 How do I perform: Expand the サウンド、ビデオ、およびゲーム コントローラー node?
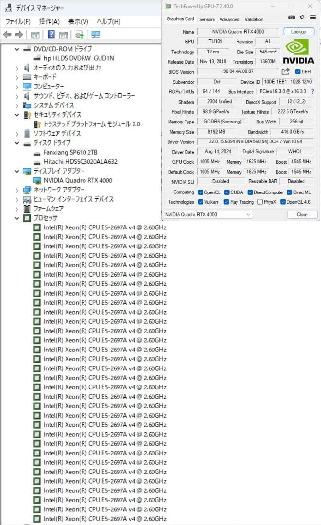pos(17,96)
